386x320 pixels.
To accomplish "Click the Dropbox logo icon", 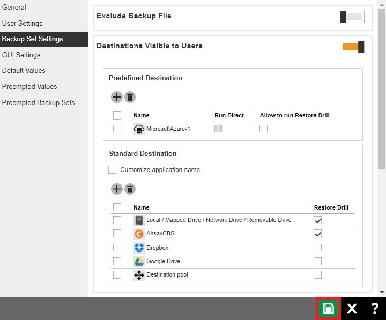I will tap(139, 248).
